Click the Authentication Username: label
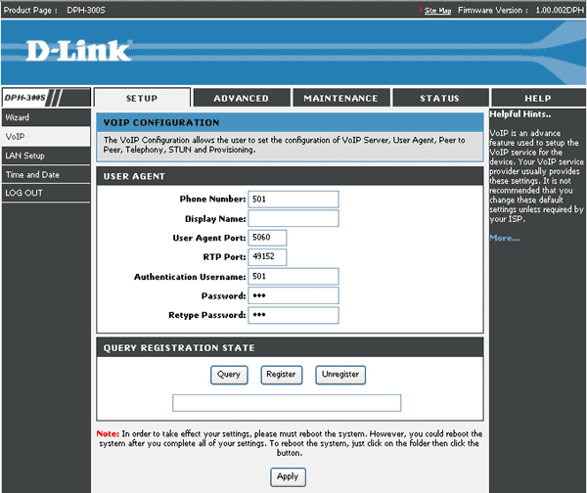This screenshot has width=587, height=493. coord(190,277)
